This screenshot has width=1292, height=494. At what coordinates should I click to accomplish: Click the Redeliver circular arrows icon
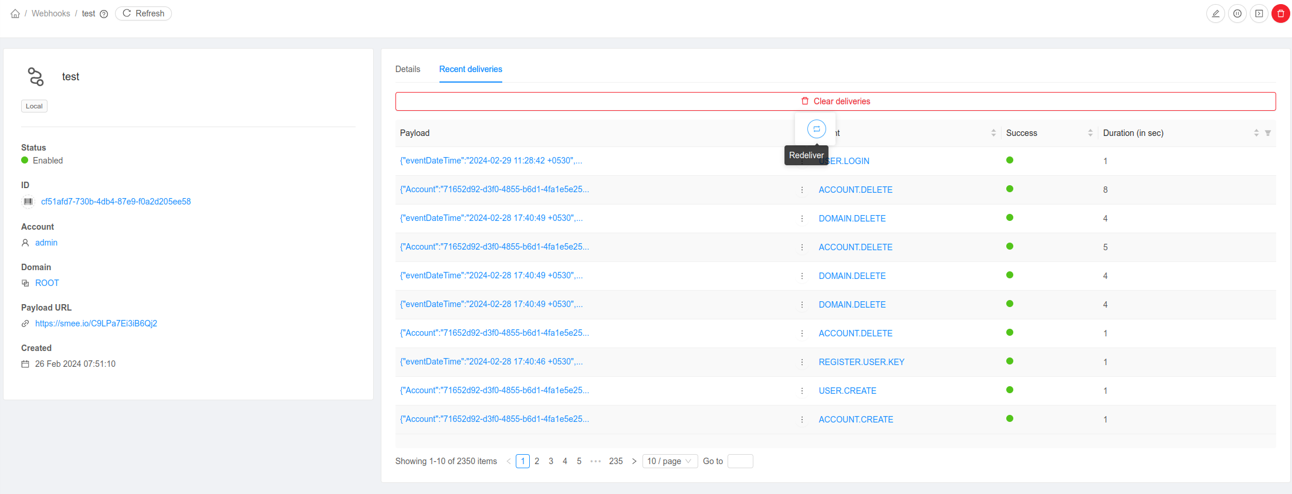(816, 129)
